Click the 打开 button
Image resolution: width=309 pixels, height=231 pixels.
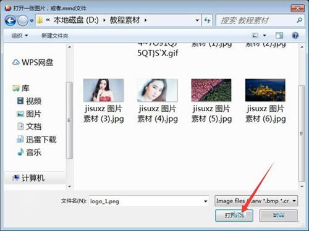point(234,216)
